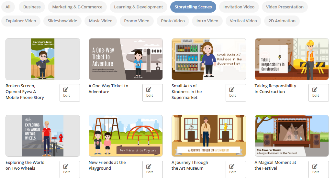This screenshot has height=181, width=336.
Task: Switch to the Business category
Action: 32,7
